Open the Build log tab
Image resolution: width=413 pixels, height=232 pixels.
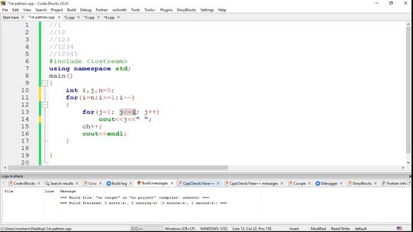[119, 183]
